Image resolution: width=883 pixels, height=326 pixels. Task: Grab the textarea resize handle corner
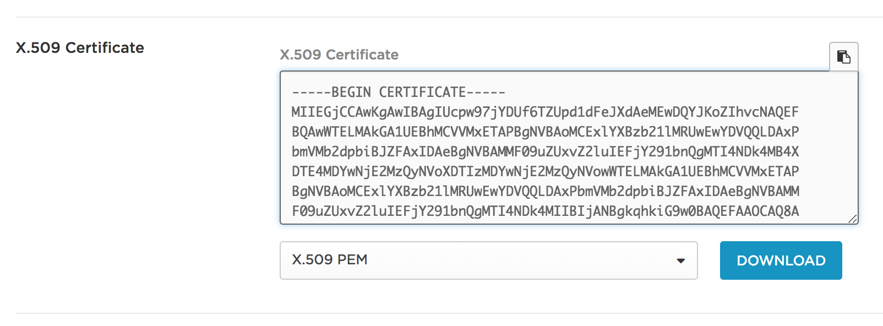(x=853, y=219)
